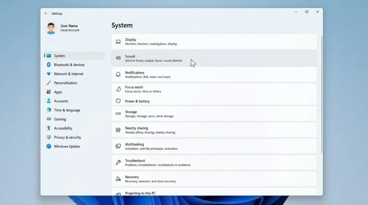Navigate to Apps settings
Viewport: 368px width, 205px height.
click(58, 92)
